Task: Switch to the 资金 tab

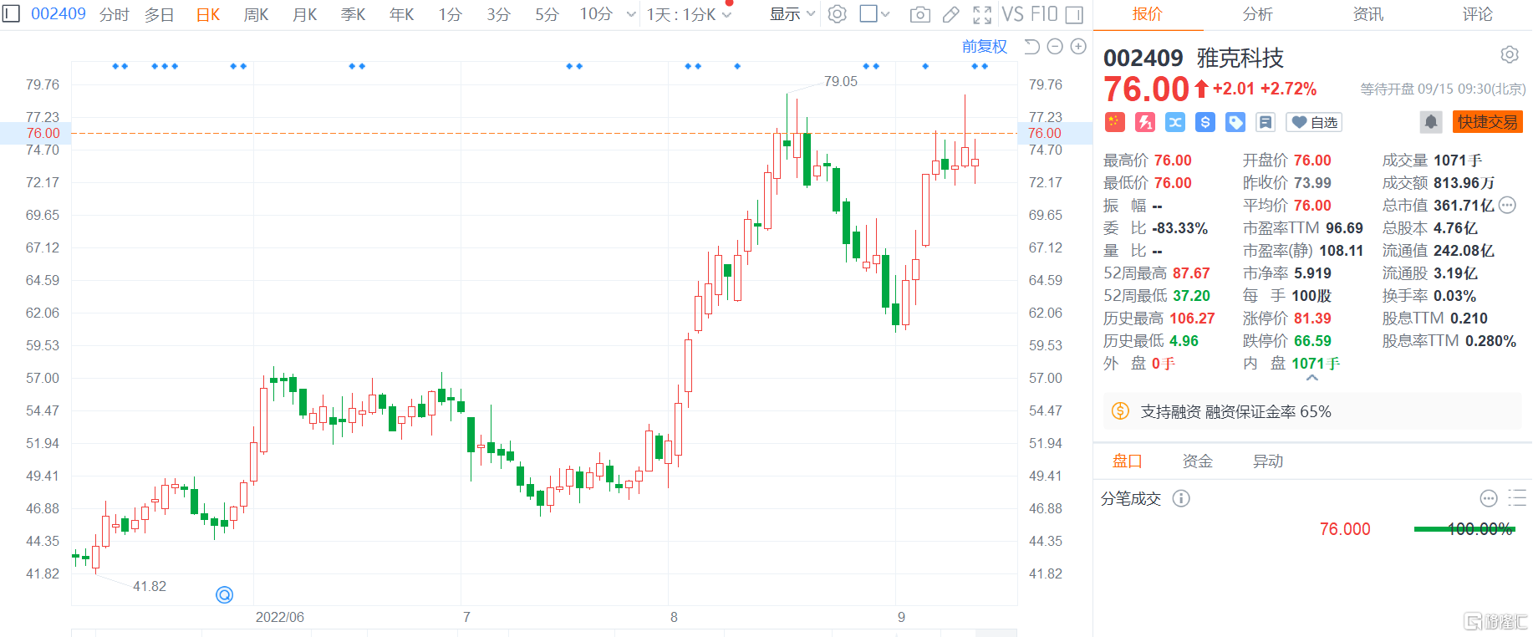Action: click(x=1197, y=461)
